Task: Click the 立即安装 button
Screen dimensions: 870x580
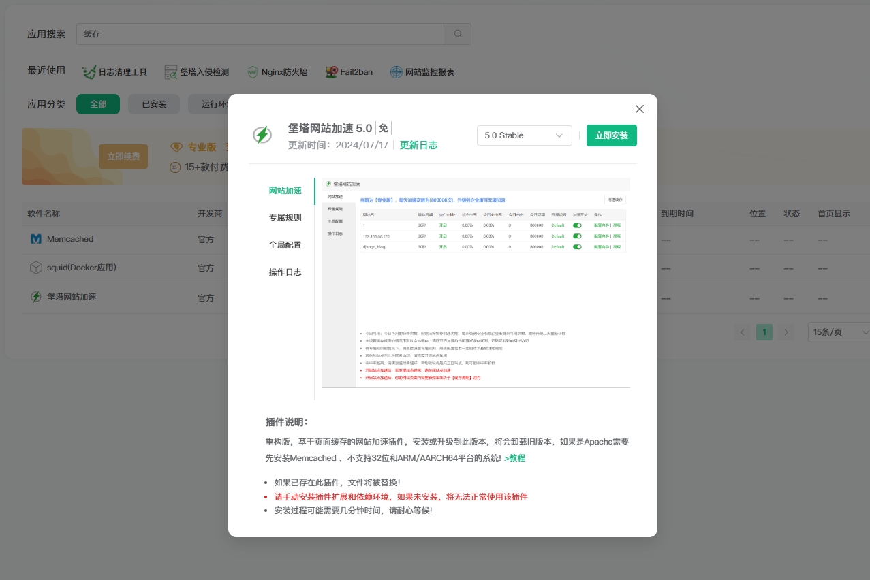Action: pyautogui.click(x=611, y=135)
